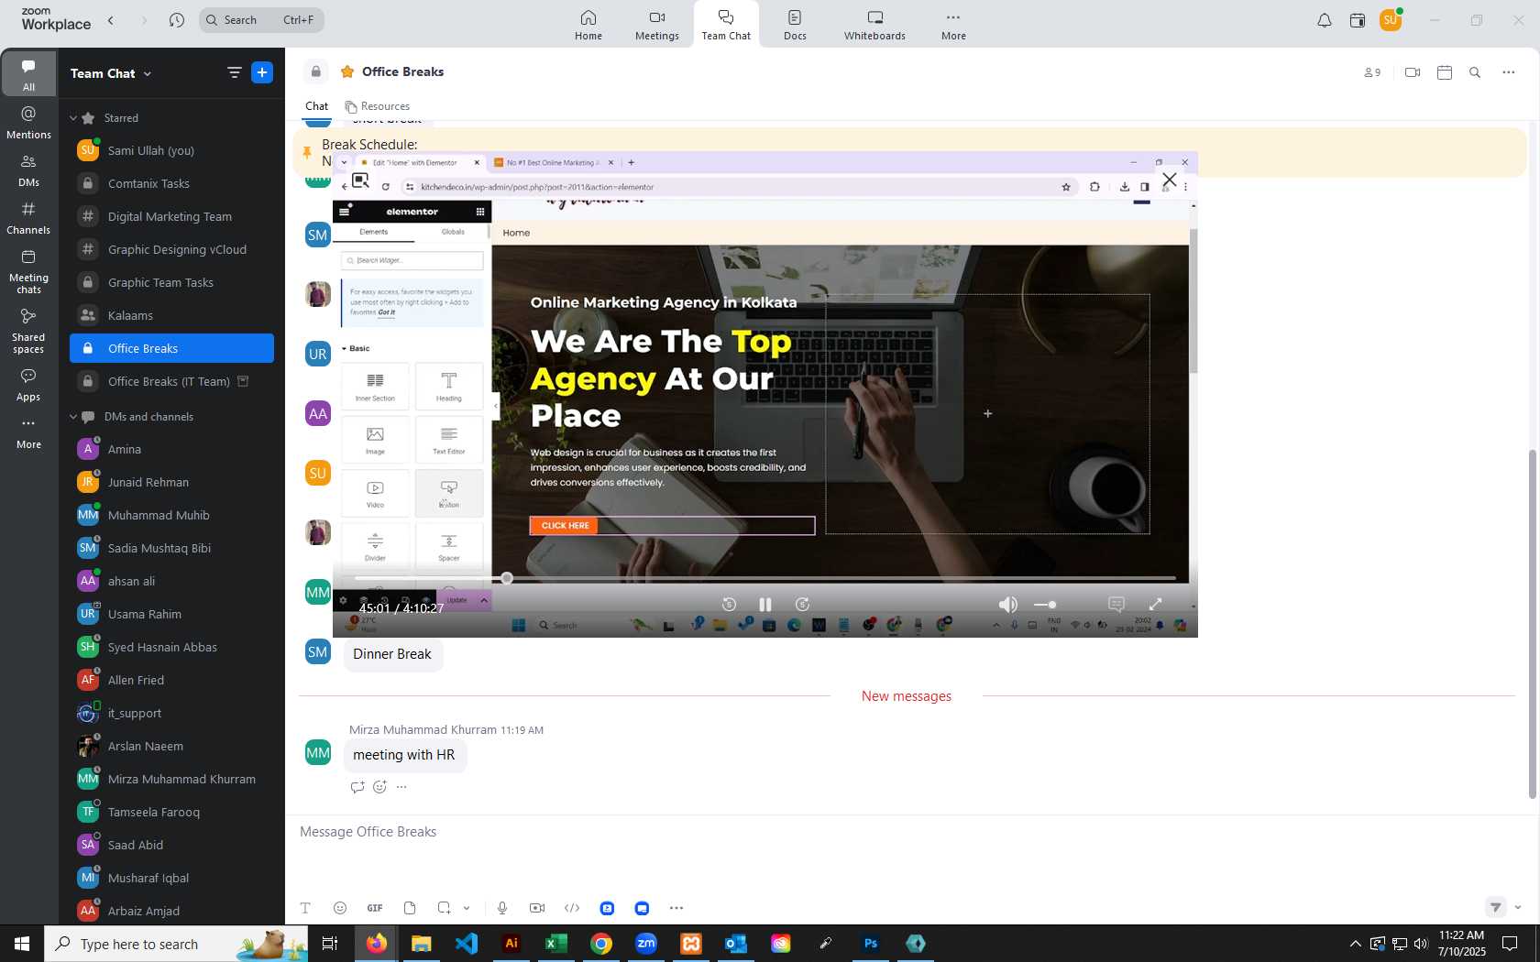Viewport: 1540px width, 962px height.
Task: Expand the screenshot options dropdown arrow
Action: click(x=467, y=908)
